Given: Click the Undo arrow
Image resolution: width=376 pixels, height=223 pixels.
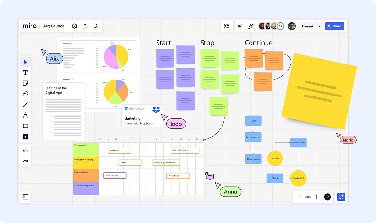Looking at the screenshot, I should pyautogui.click(x=25, y=151).
